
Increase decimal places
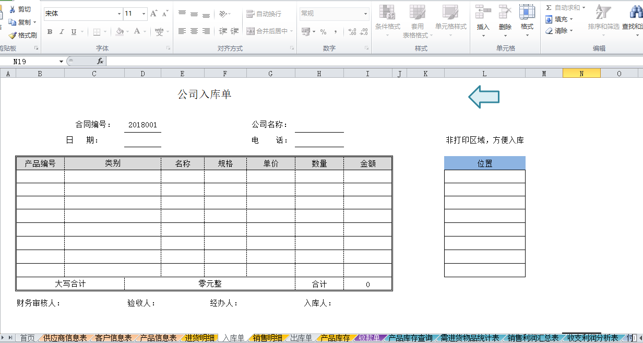(x=352, y=32)
